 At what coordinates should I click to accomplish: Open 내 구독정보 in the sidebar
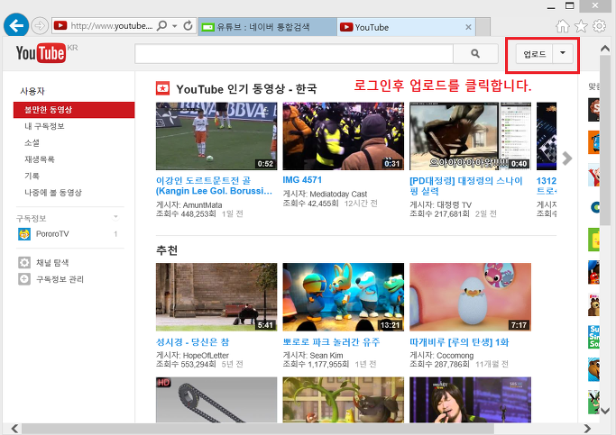[44, 126]
